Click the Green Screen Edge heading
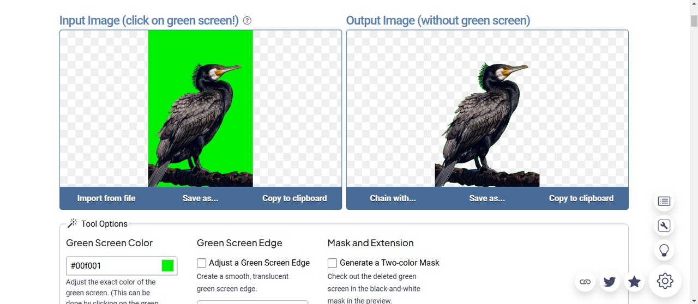Viewport: 698px width, 304px height. 239,243
